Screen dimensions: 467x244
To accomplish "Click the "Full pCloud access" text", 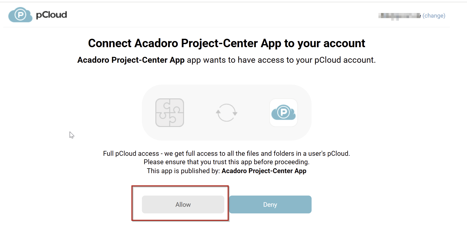I will point(131,153).
